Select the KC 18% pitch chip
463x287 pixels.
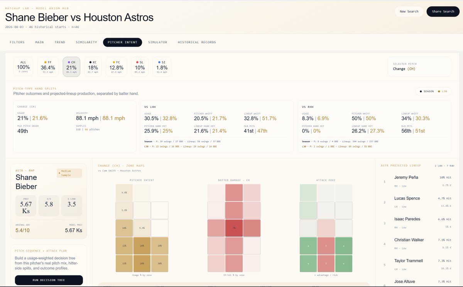coord(93,67)
